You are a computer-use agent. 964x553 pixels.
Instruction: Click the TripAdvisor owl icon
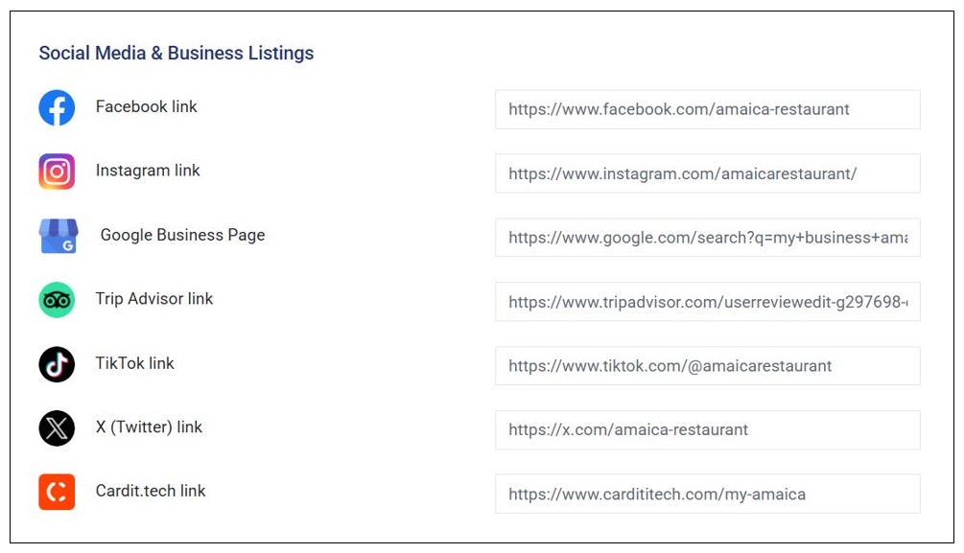pos(57,300)
